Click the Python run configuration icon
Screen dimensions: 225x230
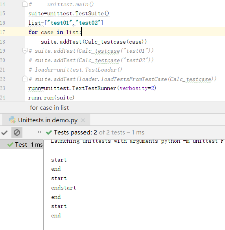[12, 120]
